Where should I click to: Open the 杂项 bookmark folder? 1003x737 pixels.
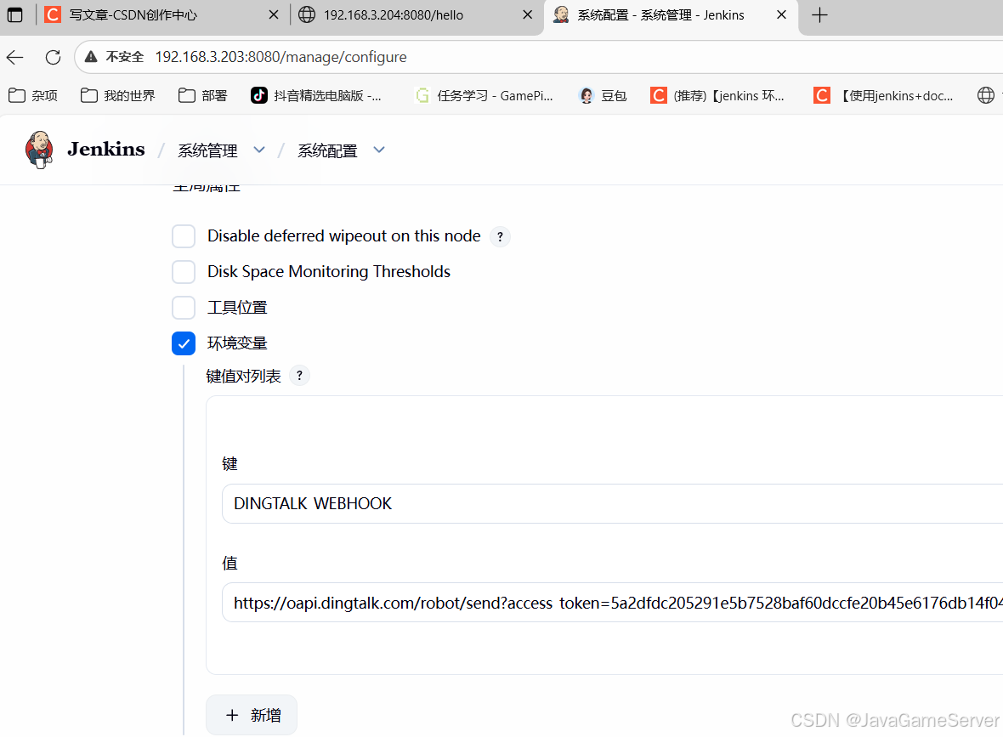(33, 95)
